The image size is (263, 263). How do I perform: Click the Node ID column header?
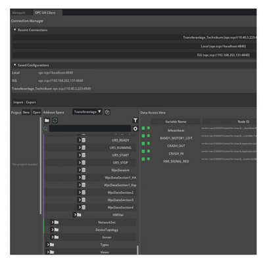click(229, 122)
